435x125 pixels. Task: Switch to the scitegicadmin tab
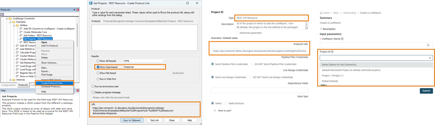point(9,85)
